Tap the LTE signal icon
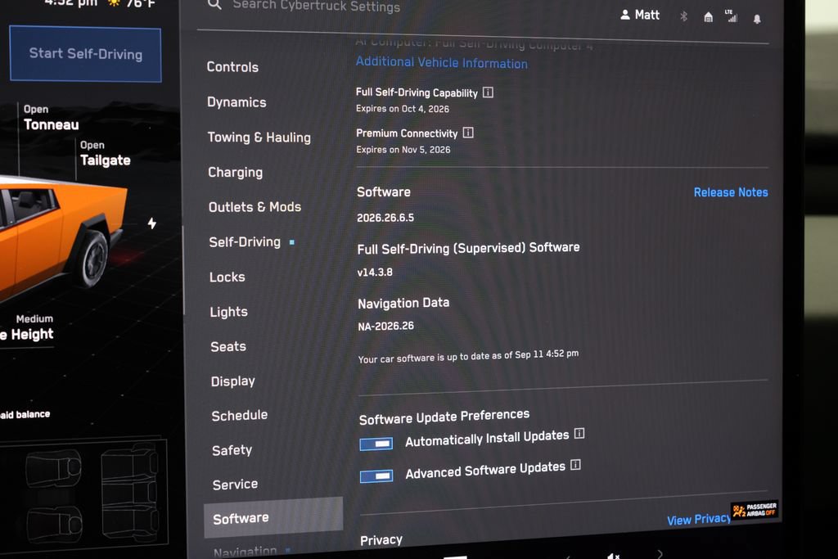Image resolution: width=838 pixels, height=559 pixels. point(731,16)
